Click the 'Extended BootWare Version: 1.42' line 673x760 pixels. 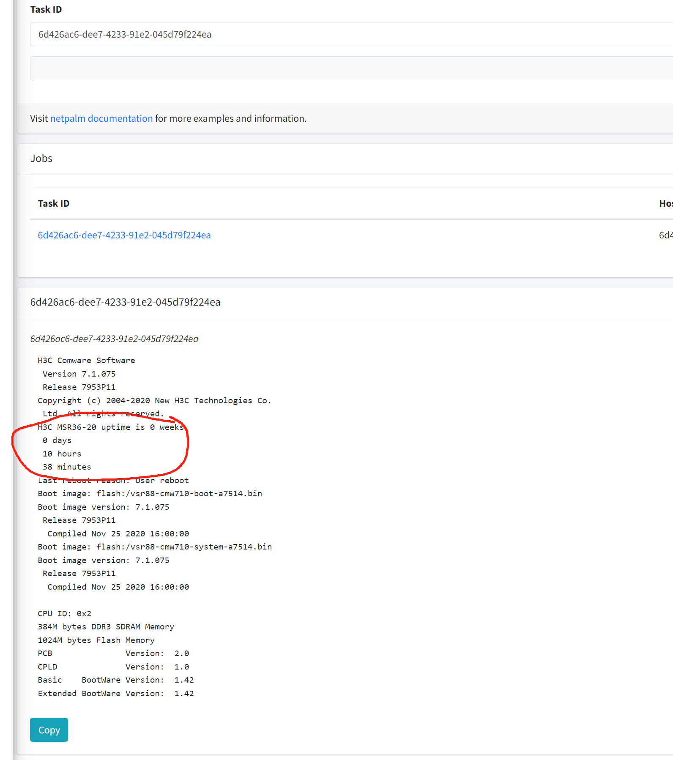tap(116, 693)
